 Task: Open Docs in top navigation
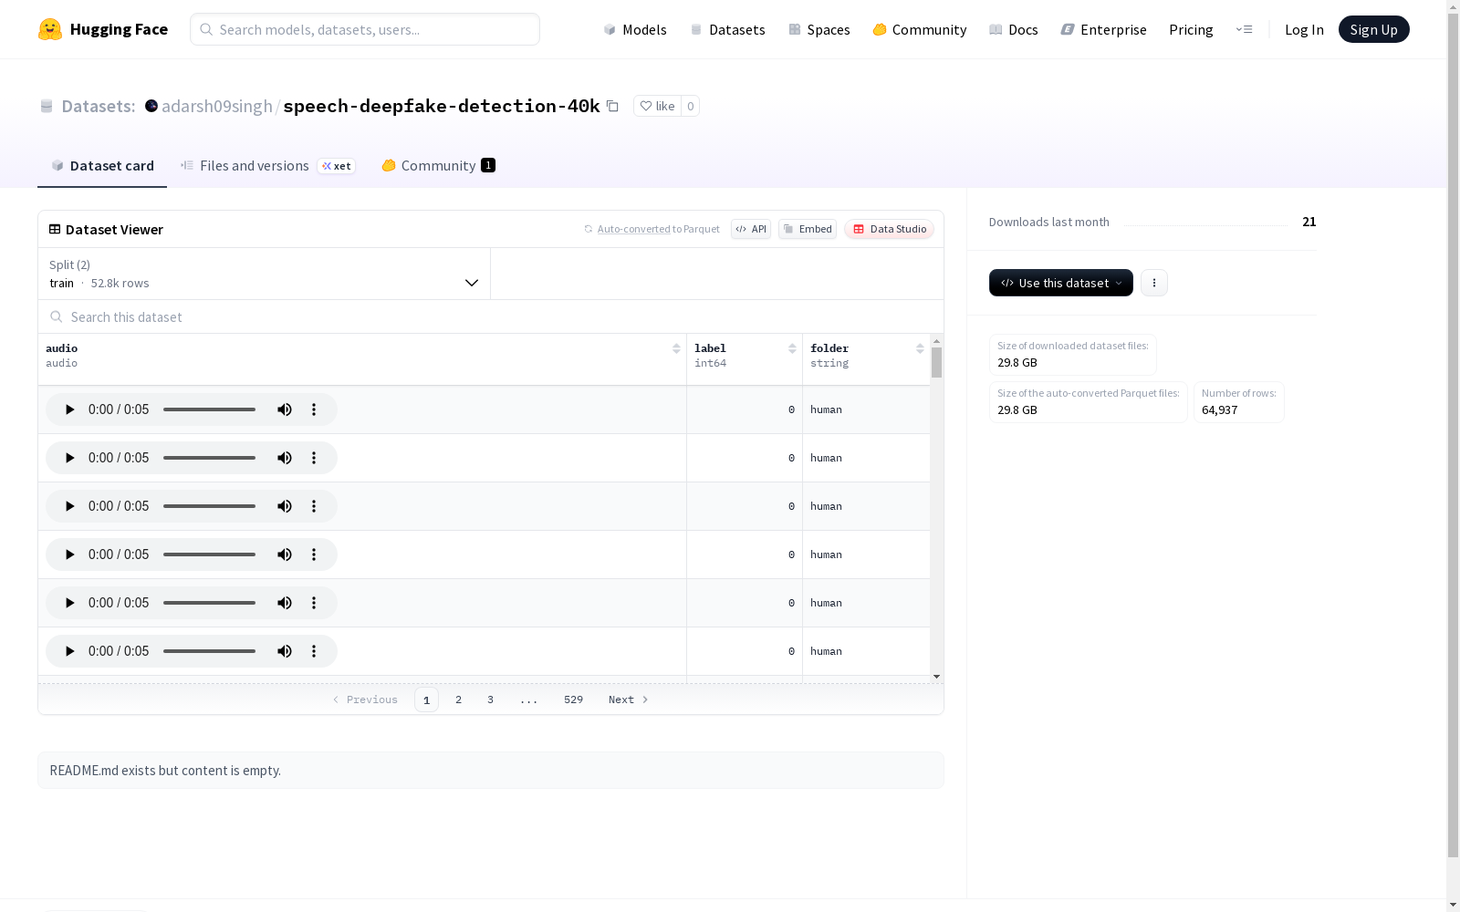1014,29
